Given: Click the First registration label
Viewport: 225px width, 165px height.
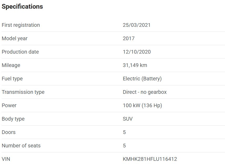Looking at the screenshot, I should (x=21, y=25).
